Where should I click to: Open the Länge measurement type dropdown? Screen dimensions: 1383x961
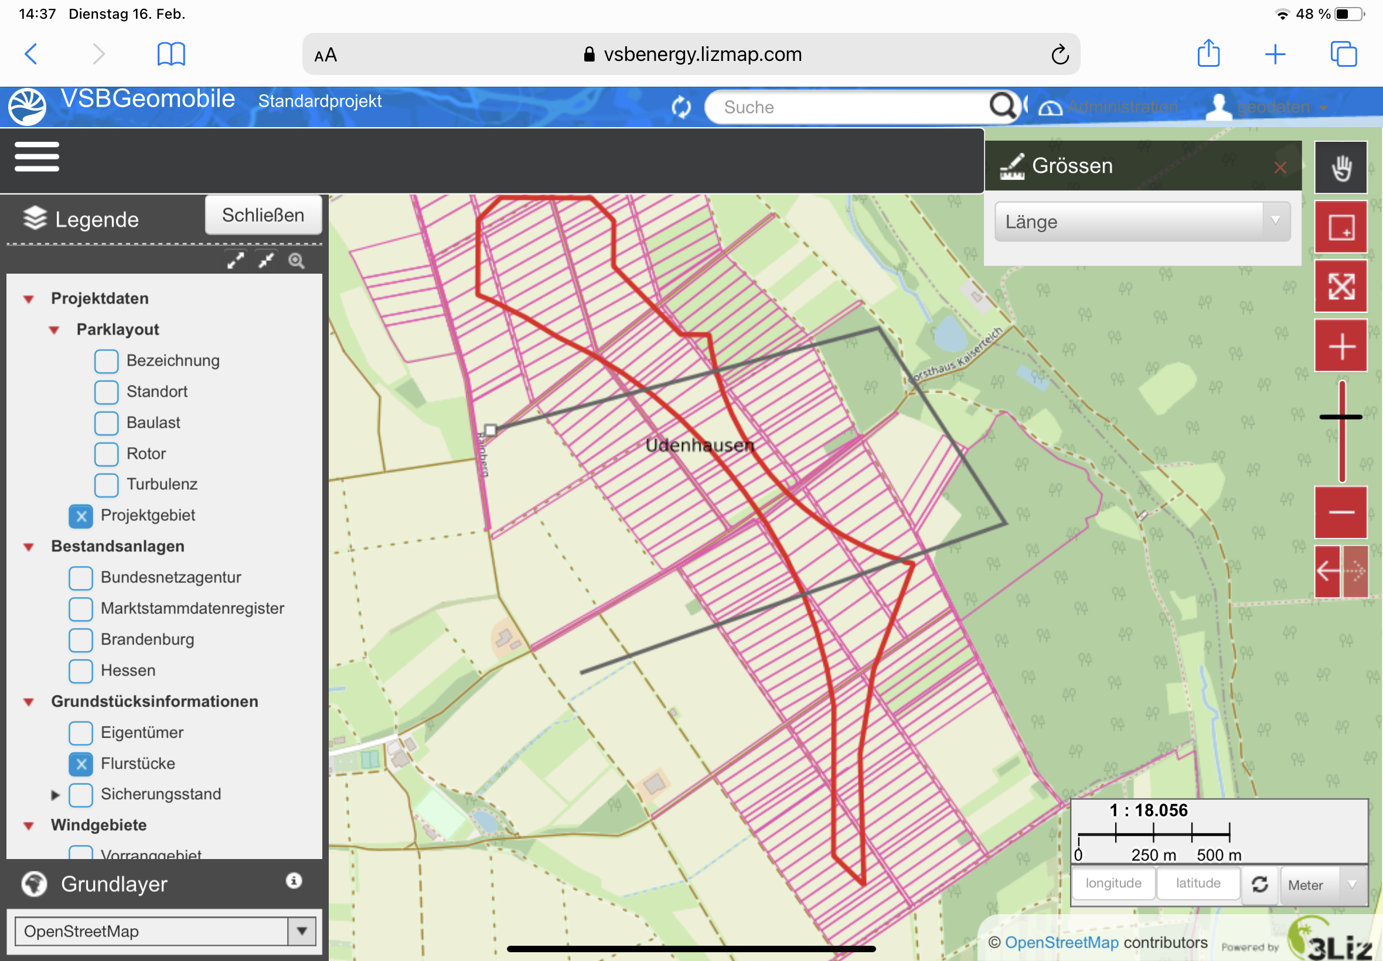(x=1142, y=221)
